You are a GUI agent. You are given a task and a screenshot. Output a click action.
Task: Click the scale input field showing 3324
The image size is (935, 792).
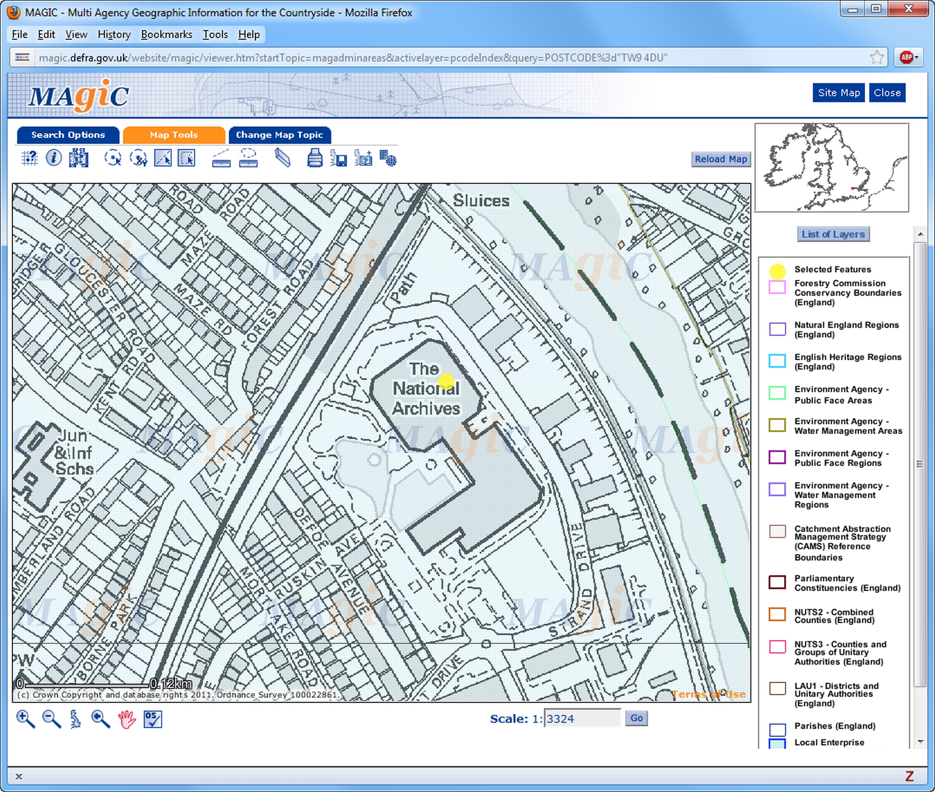click(582, 718)
